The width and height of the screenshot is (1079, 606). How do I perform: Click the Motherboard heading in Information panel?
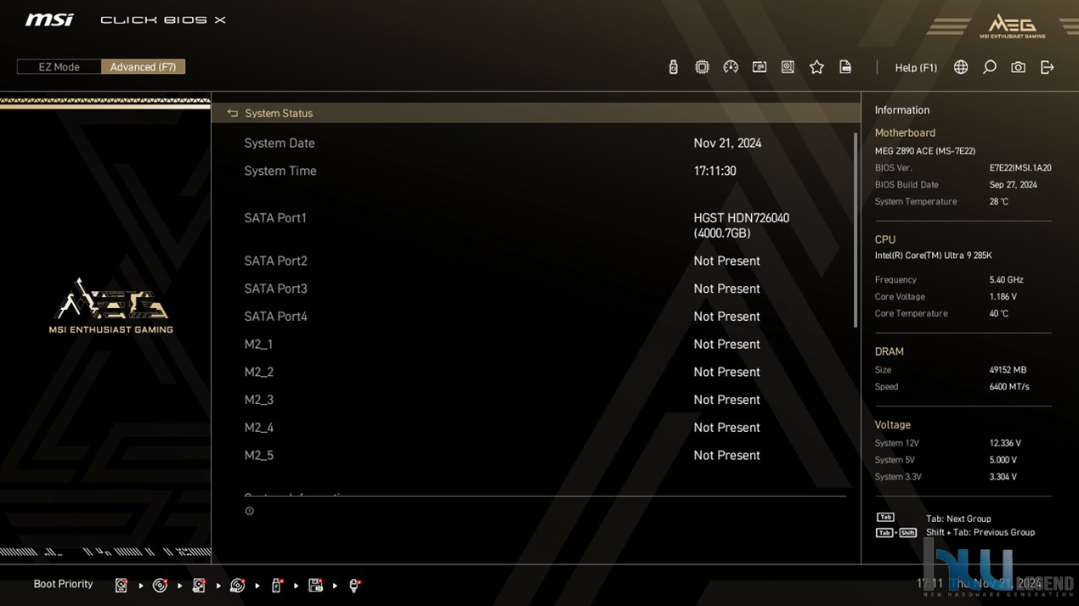click(905, 133)
